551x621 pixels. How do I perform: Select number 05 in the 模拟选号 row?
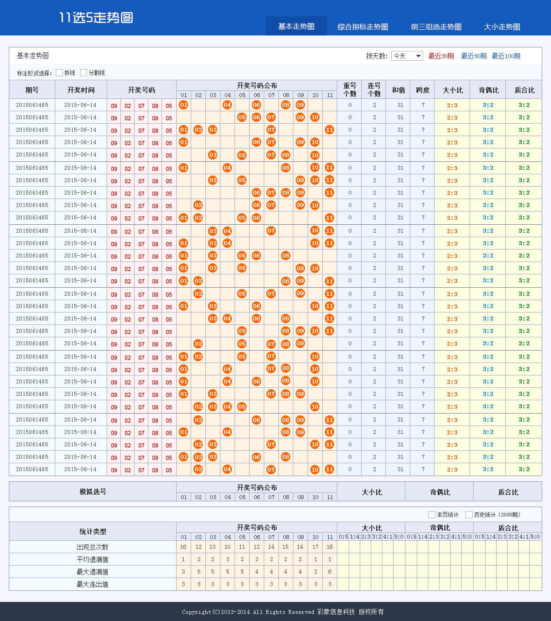click(242, 497)
